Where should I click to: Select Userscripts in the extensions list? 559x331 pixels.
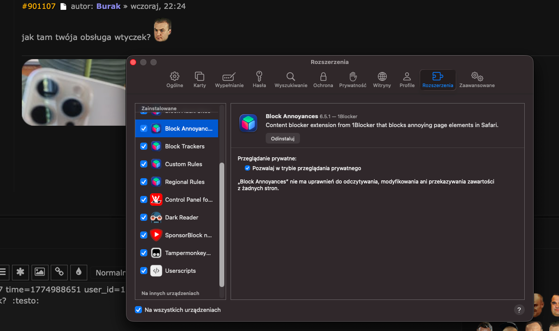pos(177,271)
